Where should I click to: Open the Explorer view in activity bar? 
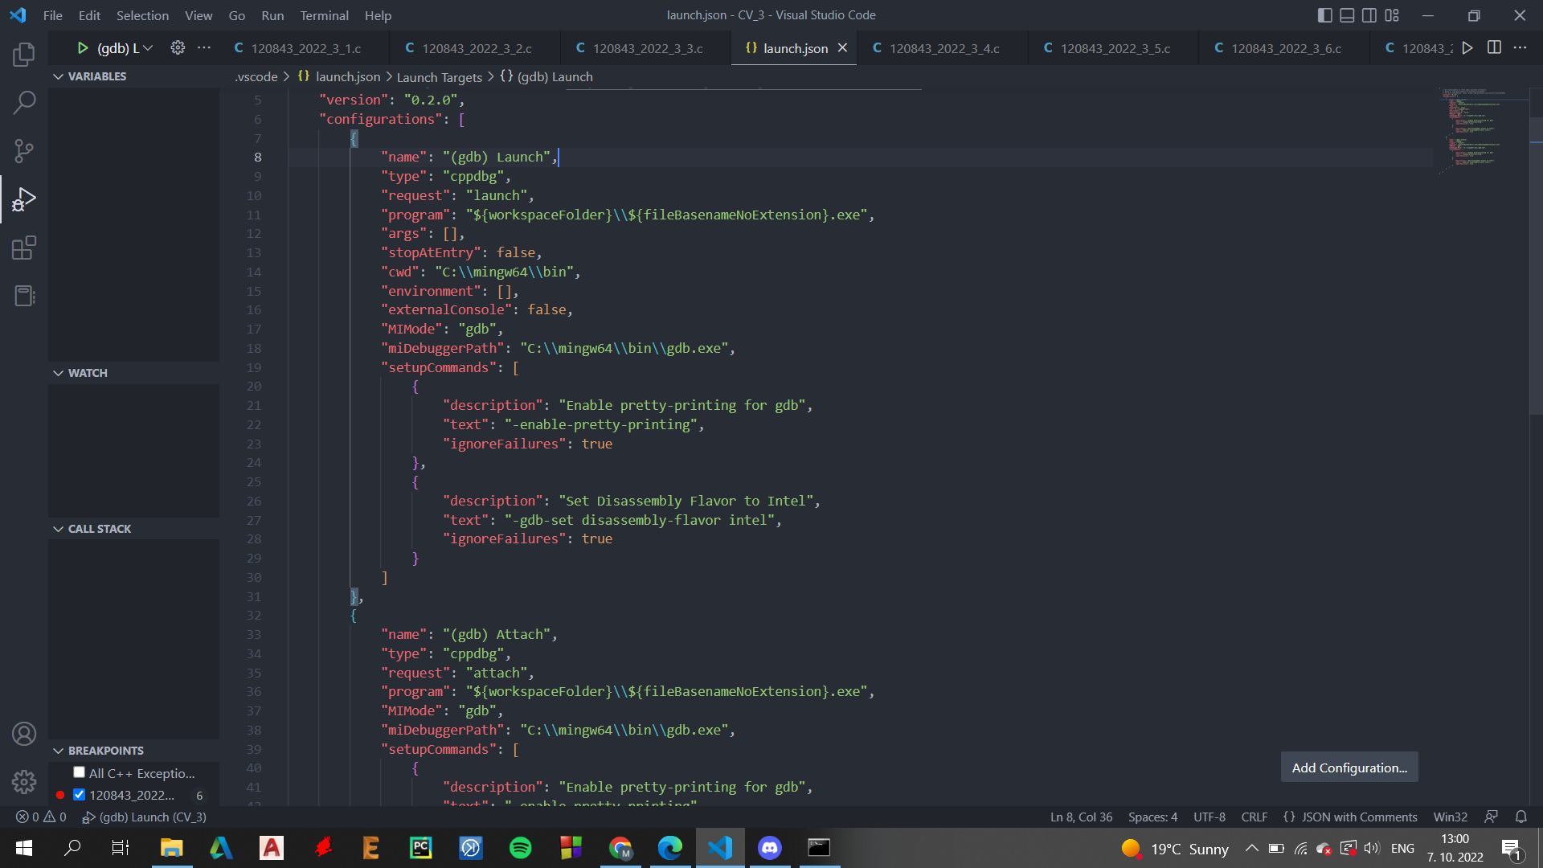click(x=24, y=55)
